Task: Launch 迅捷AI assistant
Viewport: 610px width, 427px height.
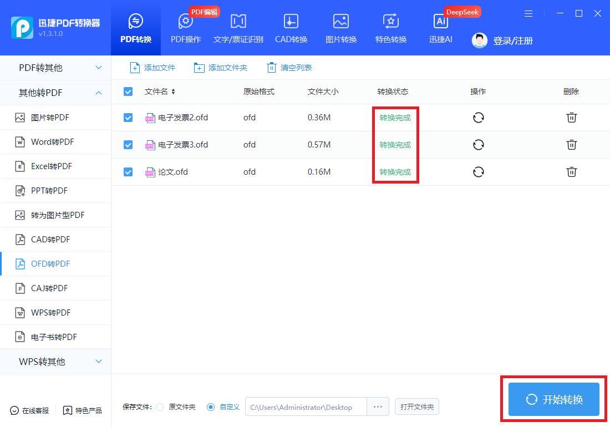Action: [440, 28]
